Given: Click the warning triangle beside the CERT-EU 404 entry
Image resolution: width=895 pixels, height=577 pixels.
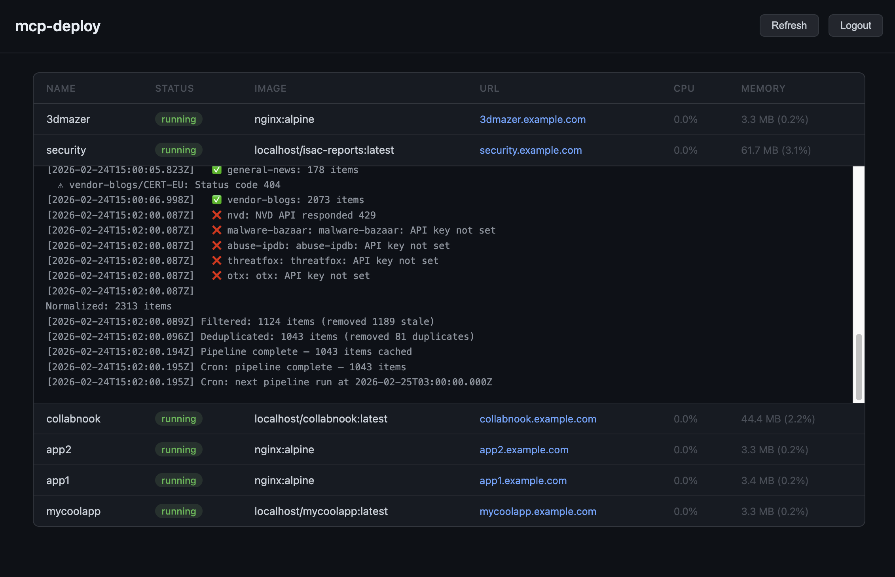Looking at the screenshot, I should 60,185.
